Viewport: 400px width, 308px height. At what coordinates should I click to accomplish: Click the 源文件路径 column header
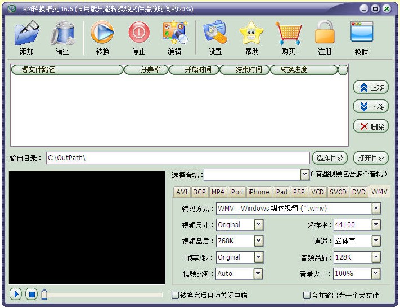(x=68, y=70)
